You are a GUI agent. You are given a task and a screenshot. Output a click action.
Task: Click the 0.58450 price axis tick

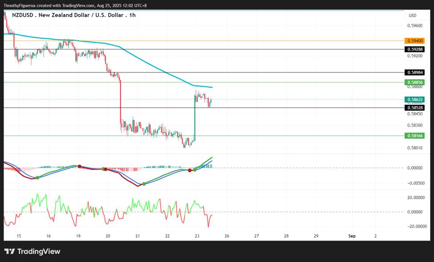414,114
